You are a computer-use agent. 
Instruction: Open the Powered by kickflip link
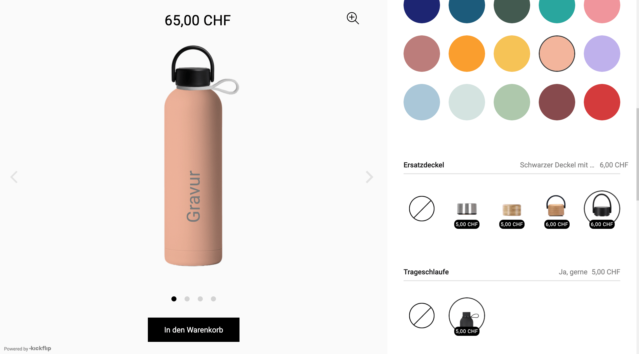click(28, 348)
